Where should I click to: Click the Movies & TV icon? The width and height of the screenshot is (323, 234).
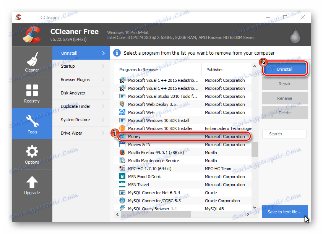(122, 145)
